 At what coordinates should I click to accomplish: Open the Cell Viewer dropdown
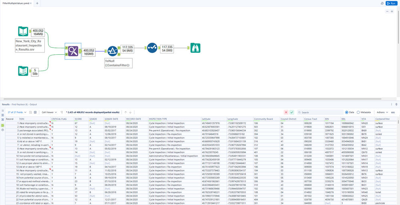point(49,112)
